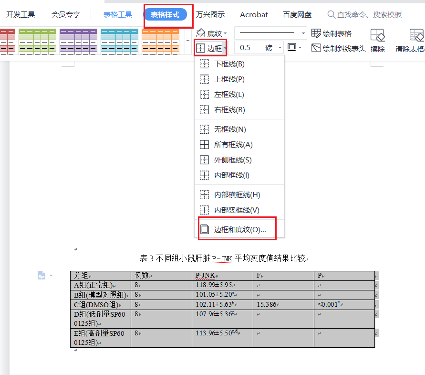Expand the line weight 磅 dropdown
425x375 pixels.
[x=280, y=48]
